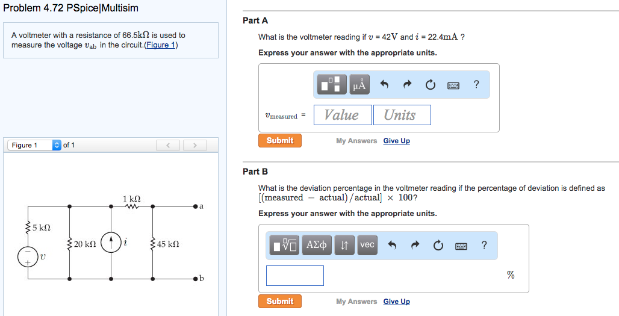The width and height of the screenshot is (619, 316).
Task: Show keyboard shortcuts for Part A
Action: tap(453, 85)
